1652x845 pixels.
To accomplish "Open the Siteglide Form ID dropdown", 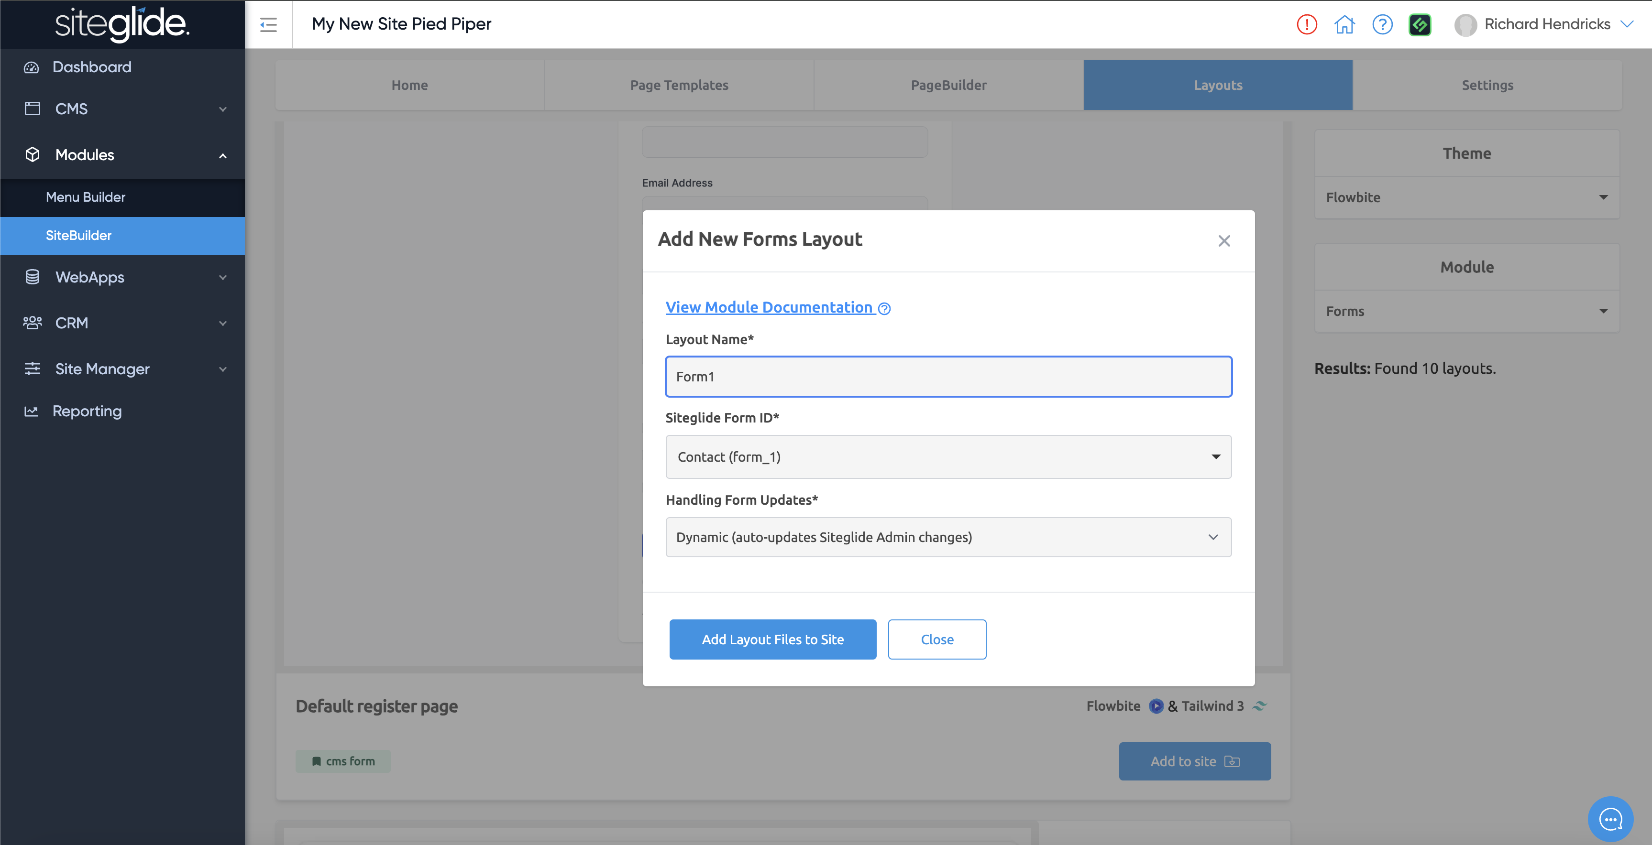I will click(x=948, y=457).
